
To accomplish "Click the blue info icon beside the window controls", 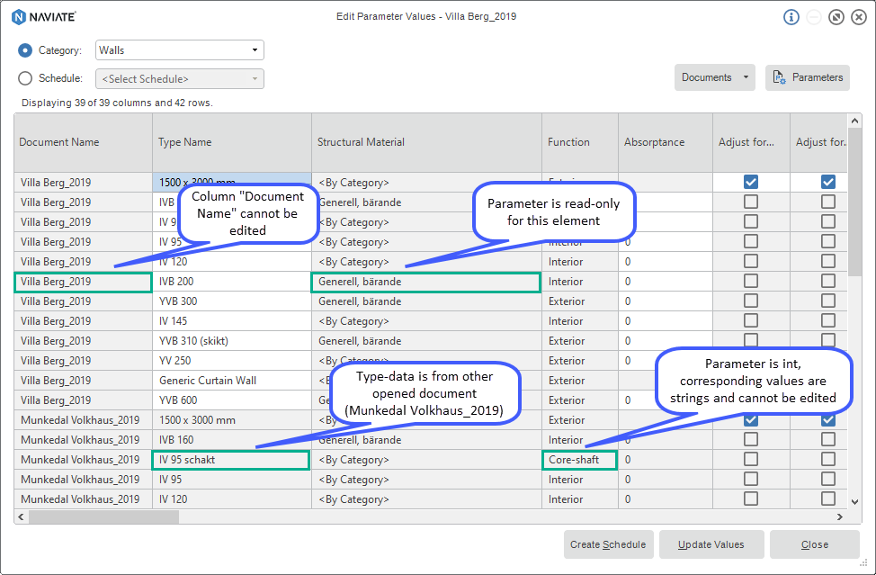I will click(x=791, y=16).
